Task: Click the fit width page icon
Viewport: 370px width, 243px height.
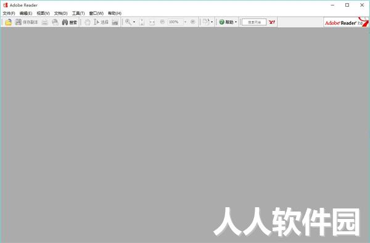Action: click(152, 22)
